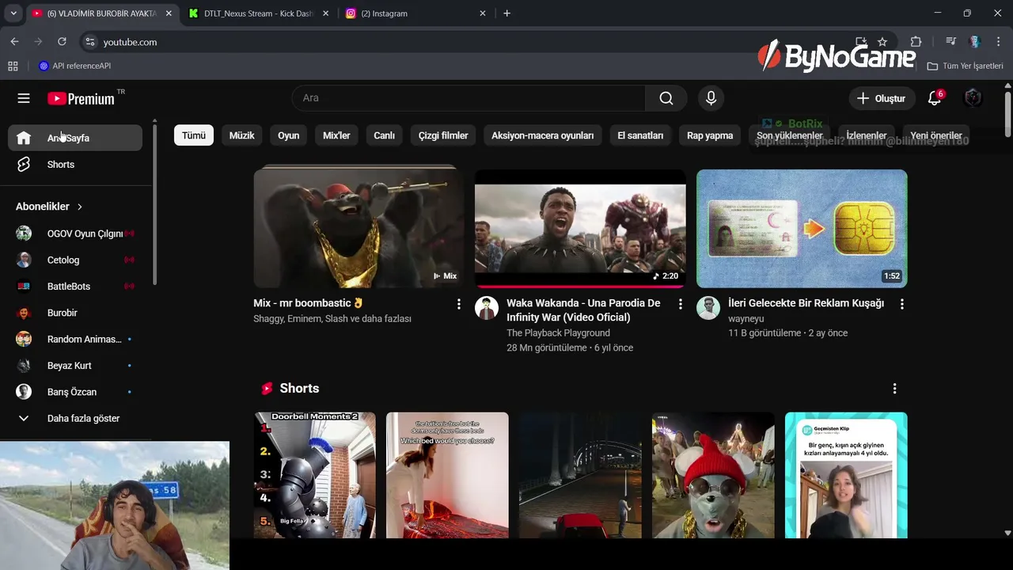Open the account avatar menu

973,98
